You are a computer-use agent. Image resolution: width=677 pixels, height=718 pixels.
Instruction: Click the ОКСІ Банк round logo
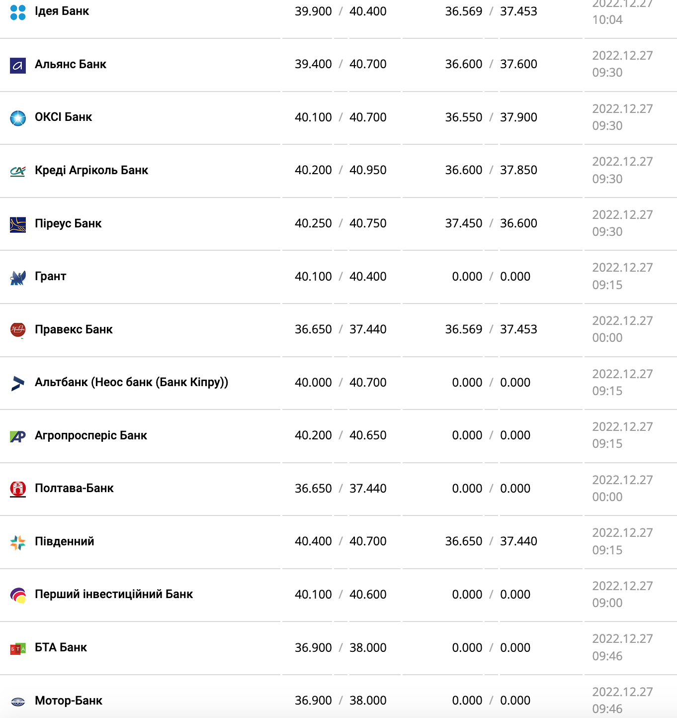coord(18,118)
